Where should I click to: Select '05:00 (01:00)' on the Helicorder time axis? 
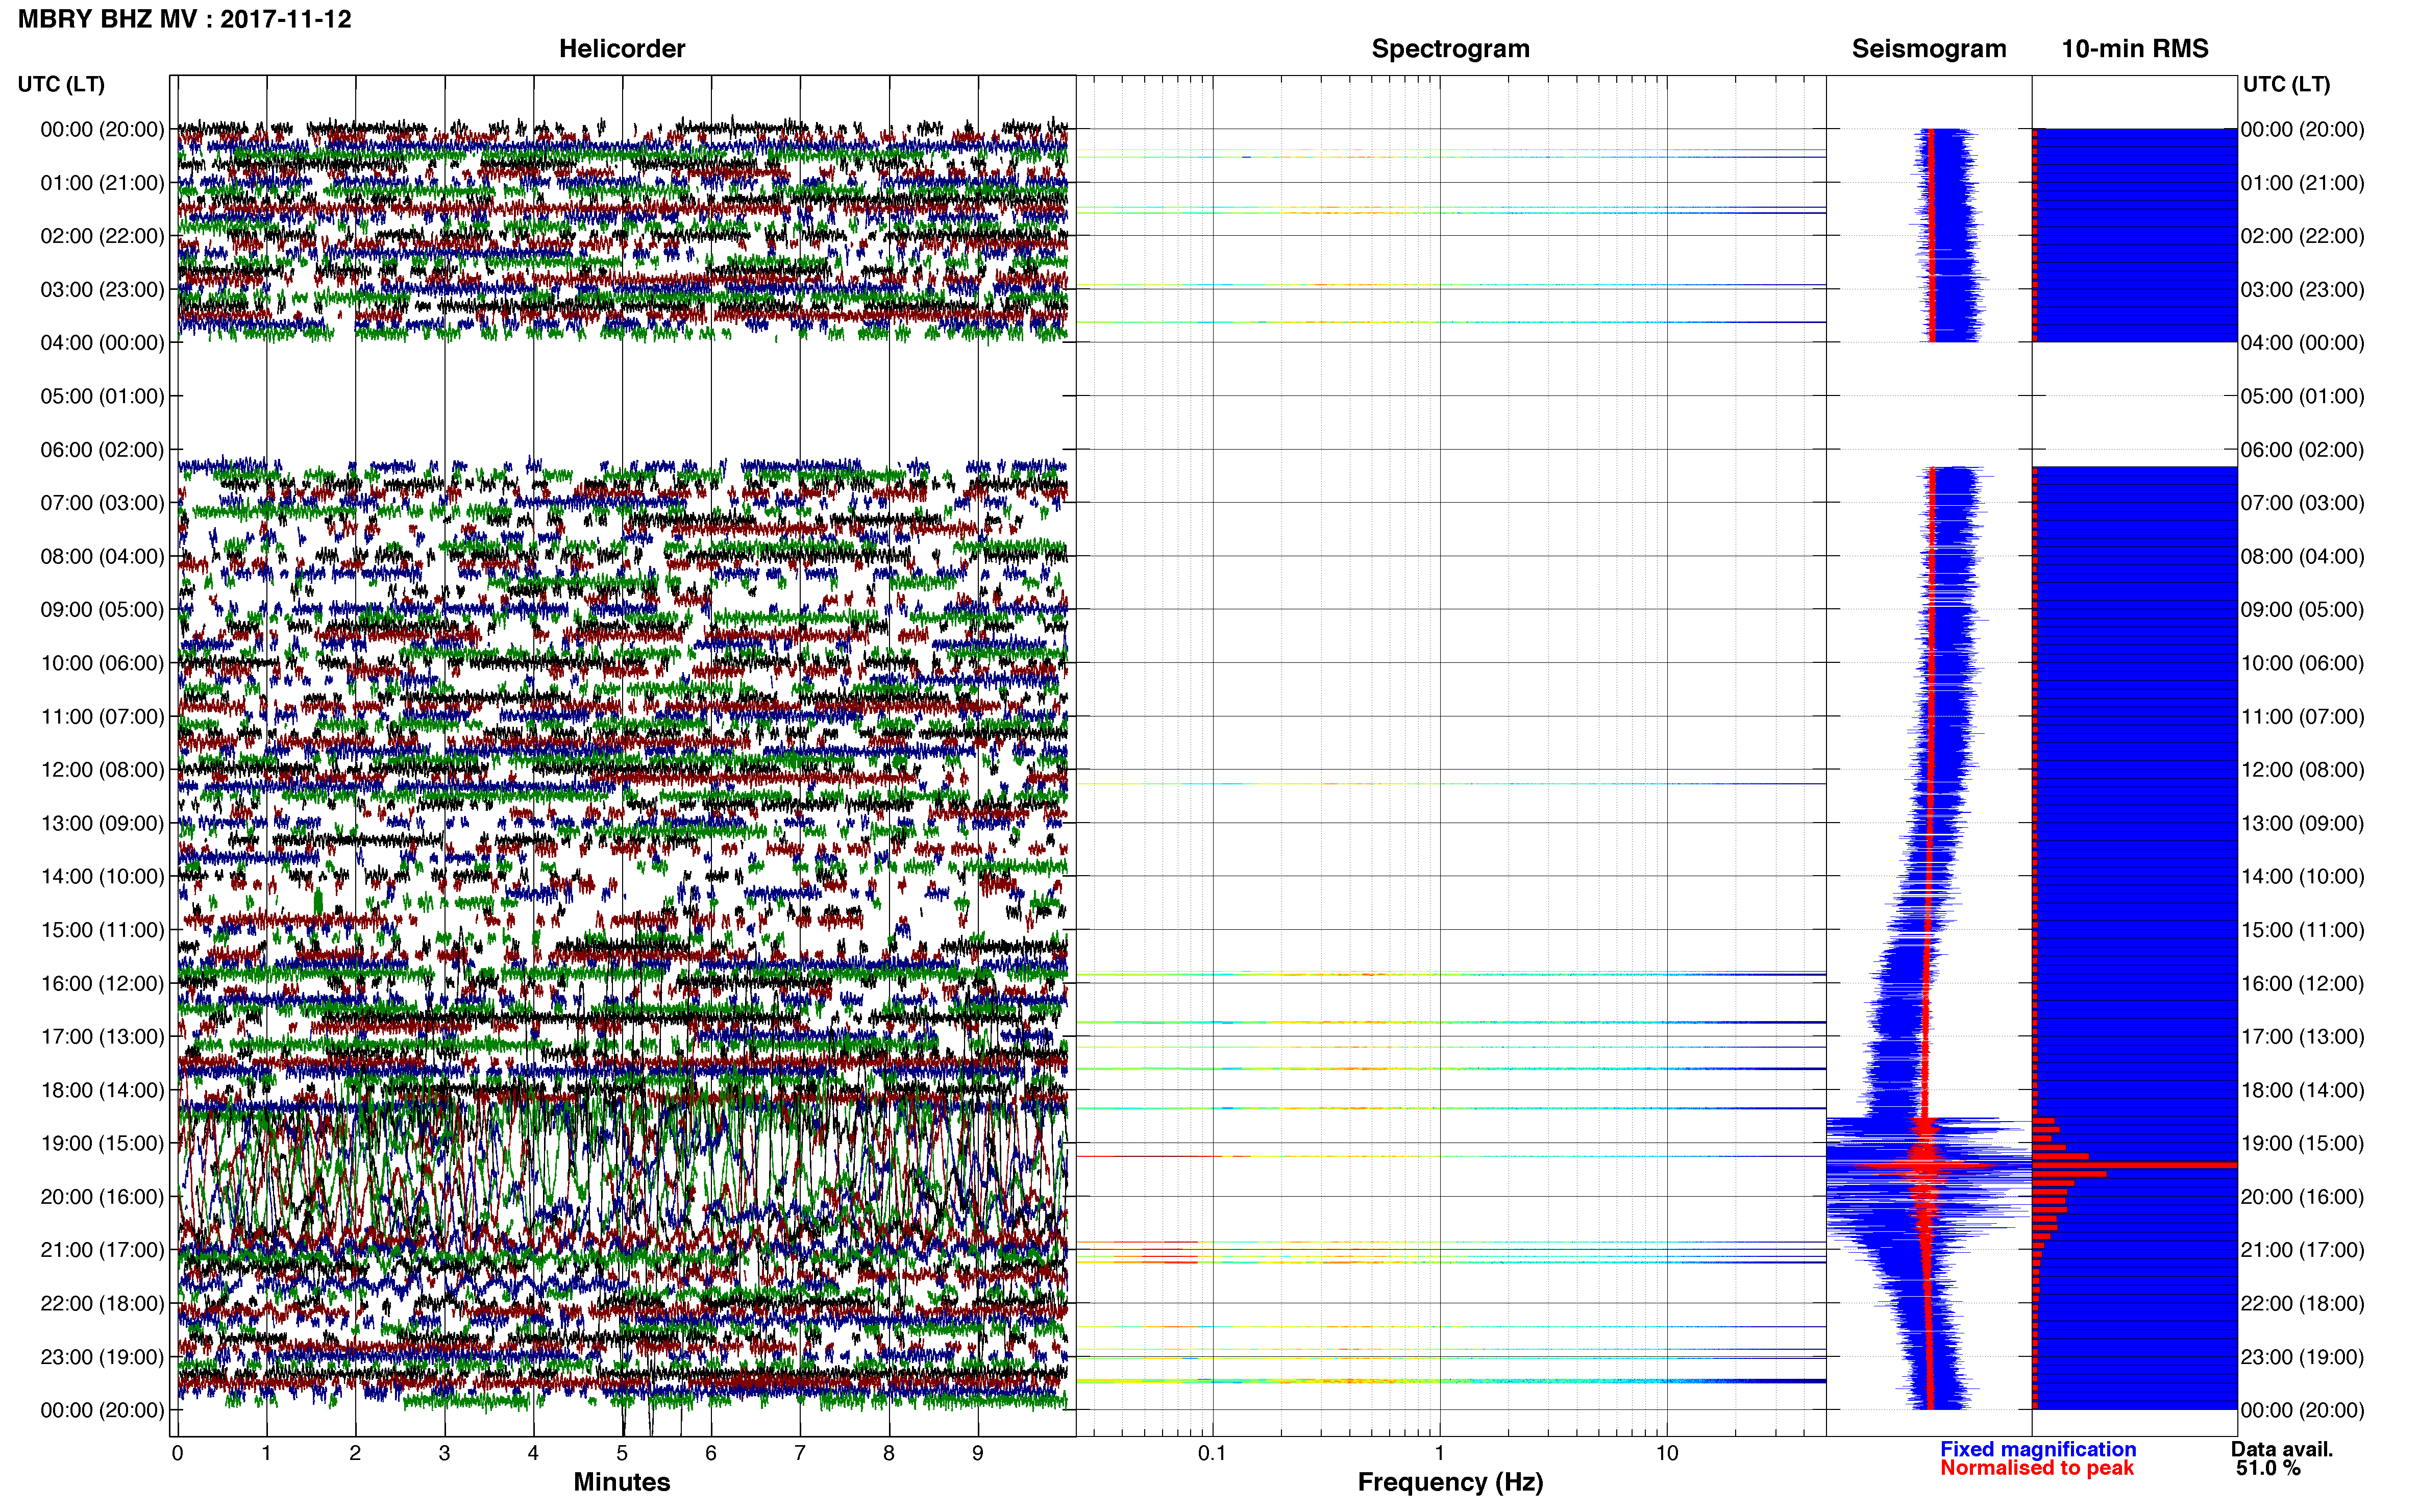point(102,396)
